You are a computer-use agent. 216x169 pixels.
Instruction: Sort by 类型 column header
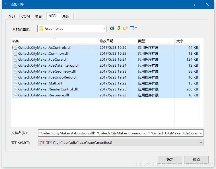(x=155, y=41)
